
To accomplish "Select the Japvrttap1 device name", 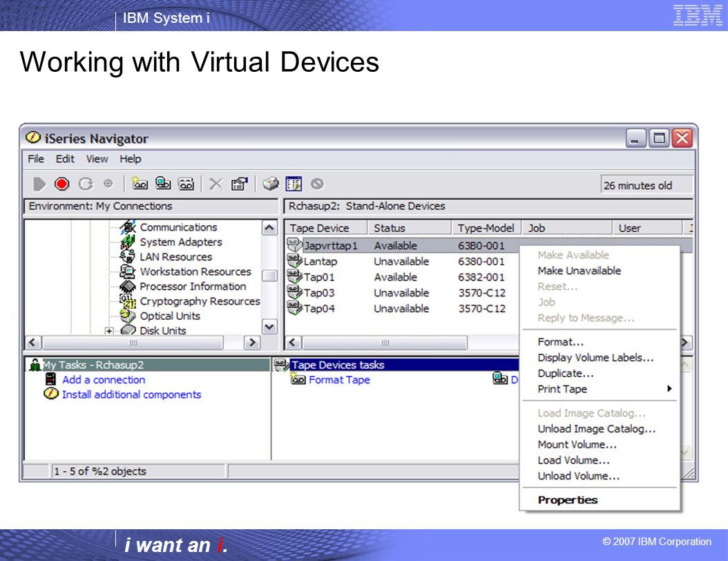I will 331,246.
